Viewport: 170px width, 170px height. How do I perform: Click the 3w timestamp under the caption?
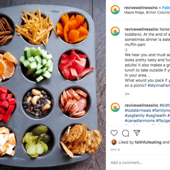[127, 93]
